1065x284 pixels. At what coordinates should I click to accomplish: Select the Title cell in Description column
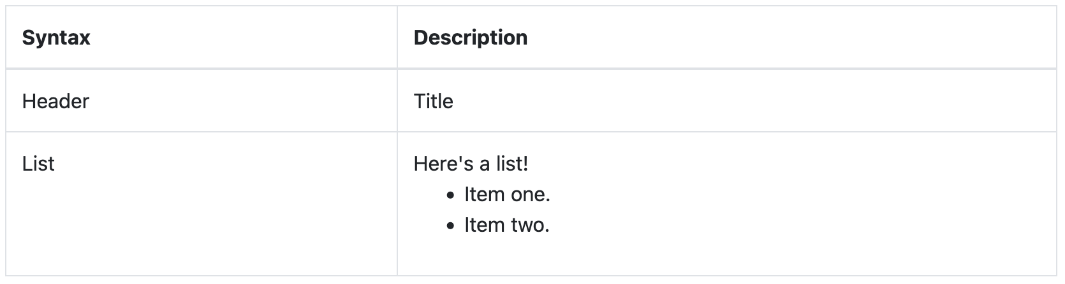coord(434,101)
